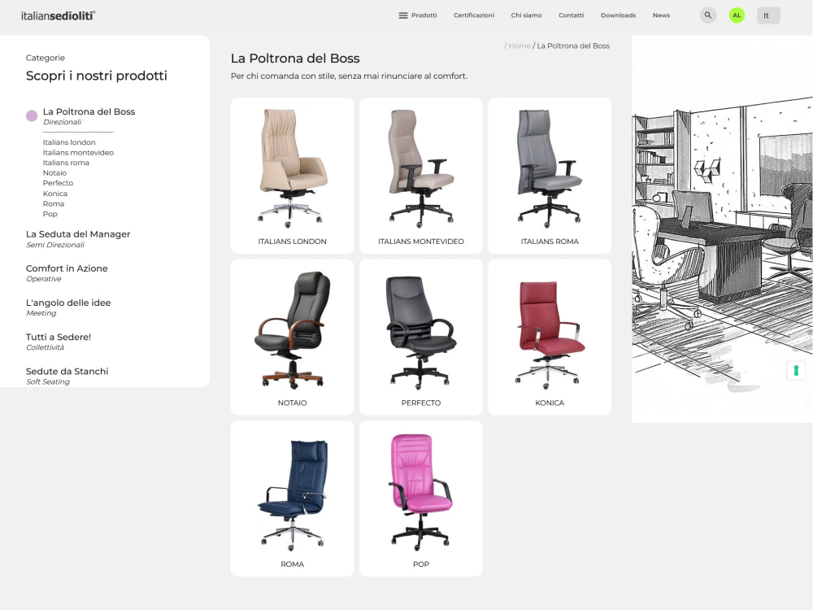Viewport: 813px width, 610px height.
Task: Open Italians montevideo in sidebar list
Action: pos(78,153)
